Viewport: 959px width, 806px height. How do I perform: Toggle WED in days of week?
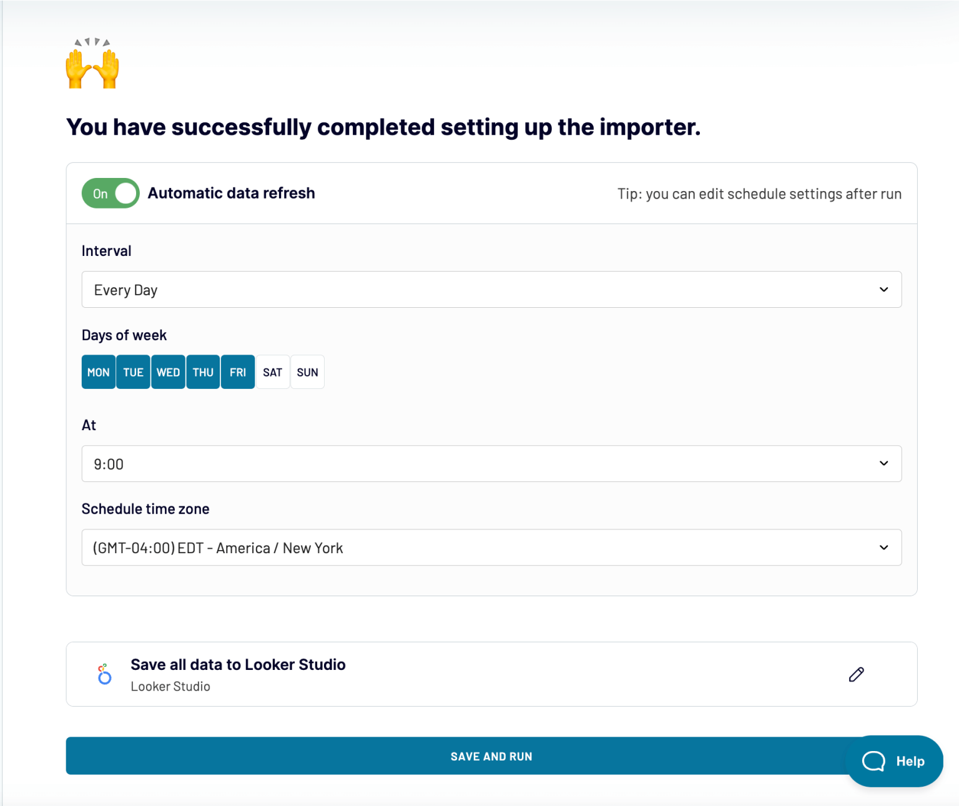168,371
